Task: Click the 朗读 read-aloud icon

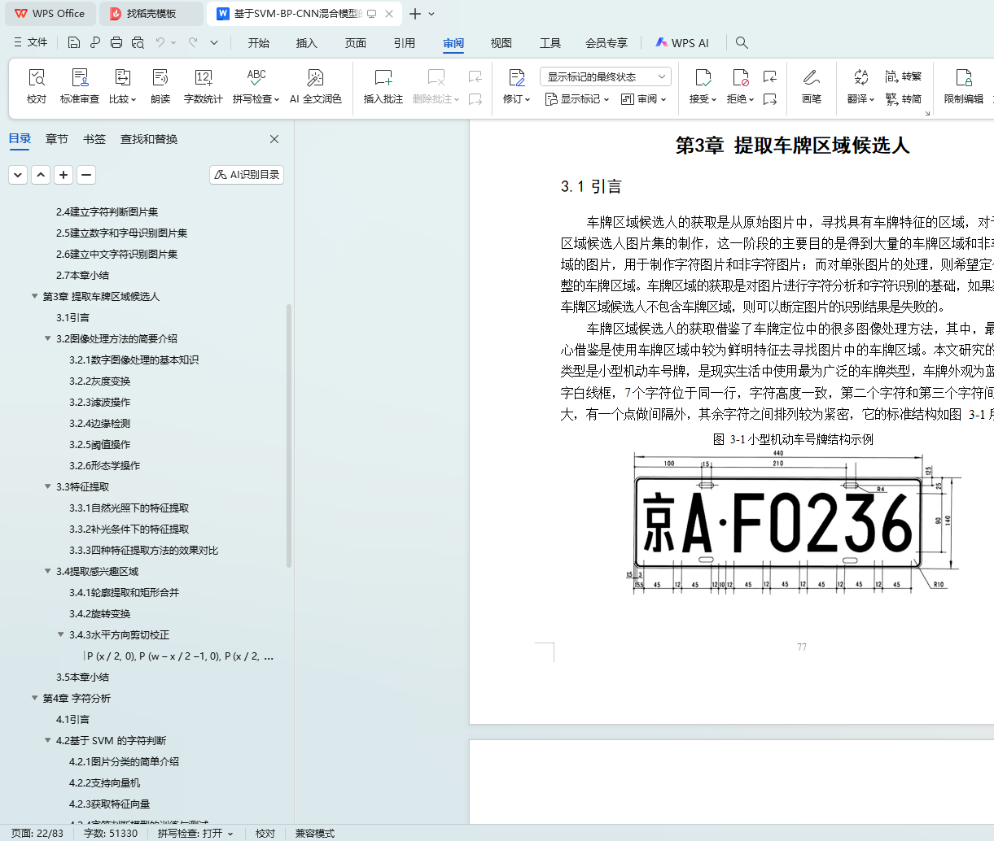Action: coord(160,85)
